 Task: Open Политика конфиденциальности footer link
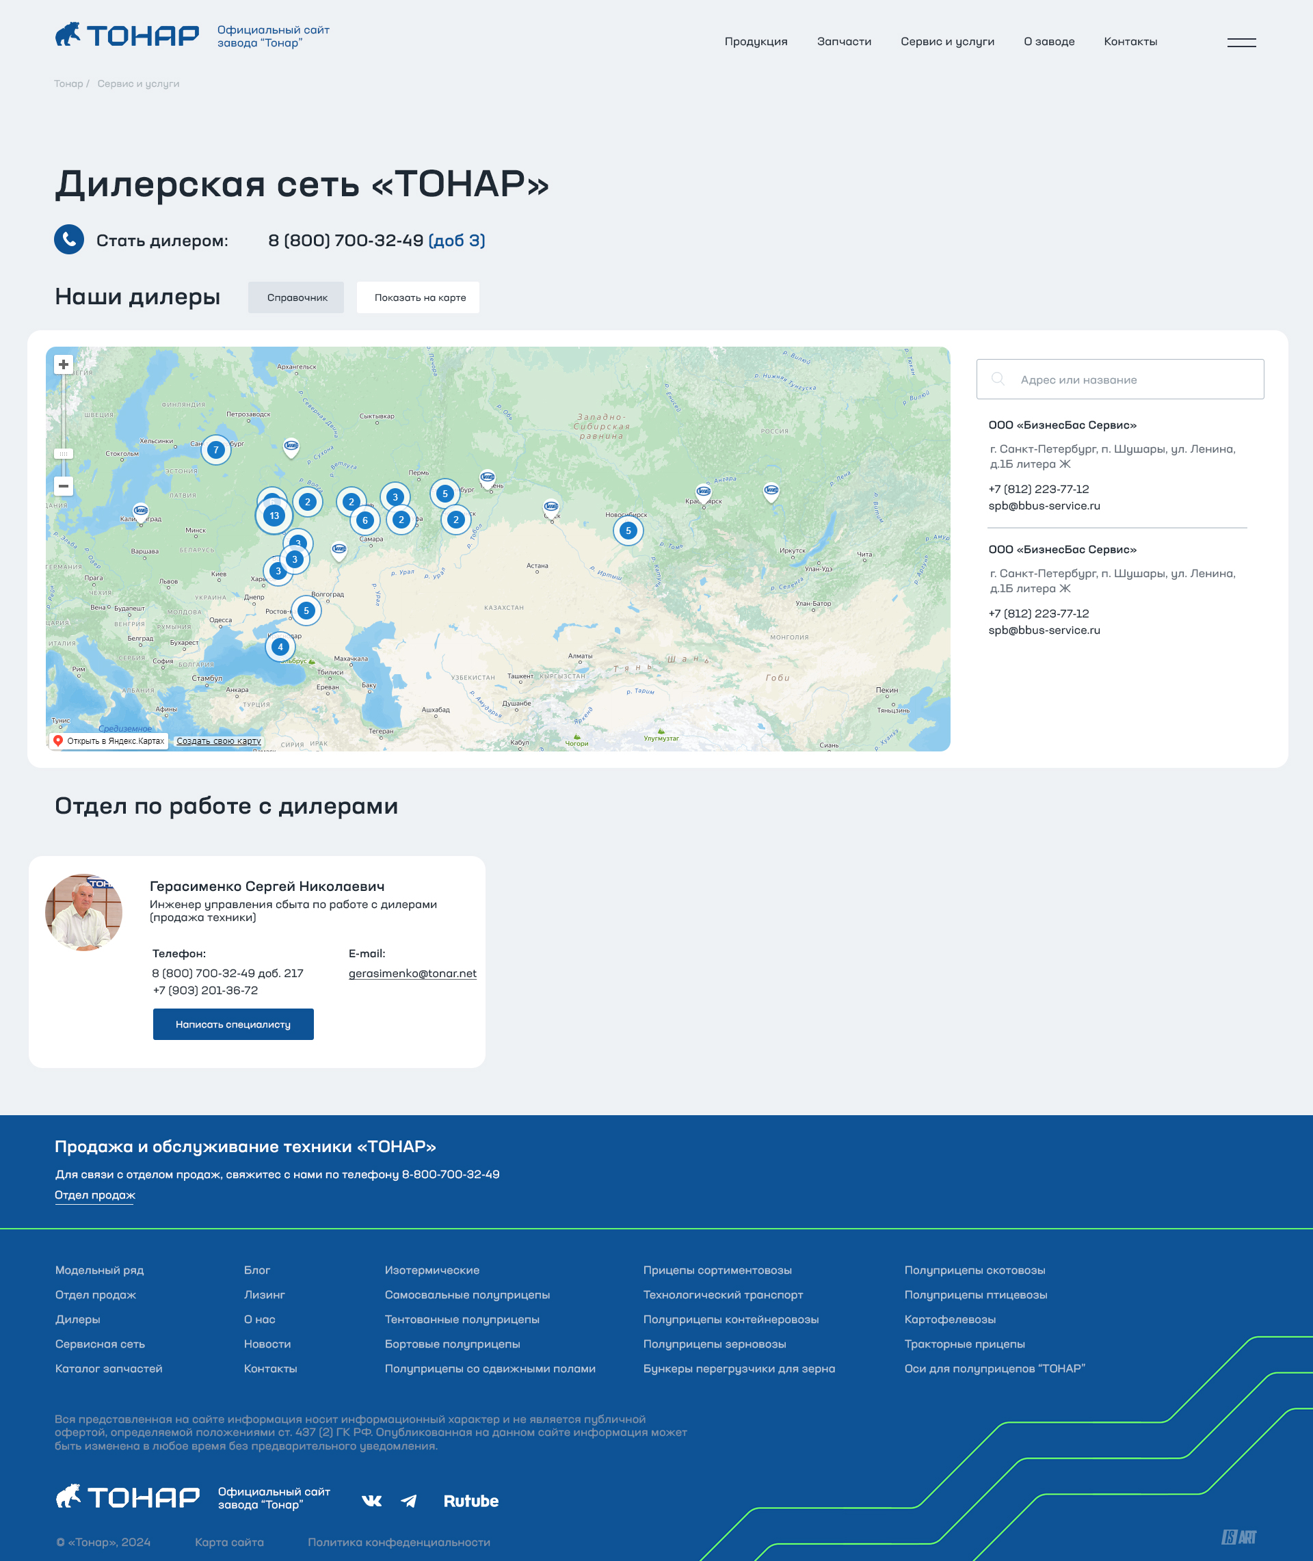coord(399,1543)
